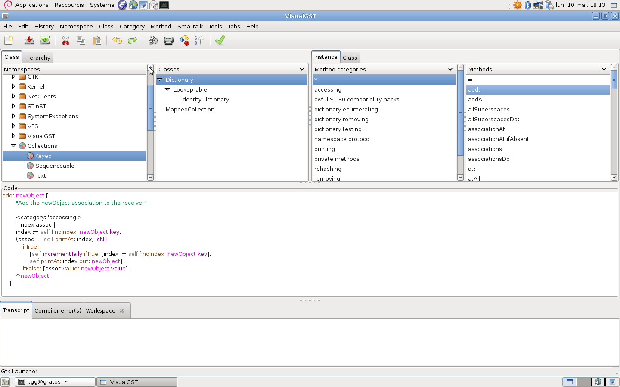Image resolution: width=620 pixels, height=387 pixels.
Task: Click the printer icon in toolbar
Action: pos(169,40)
